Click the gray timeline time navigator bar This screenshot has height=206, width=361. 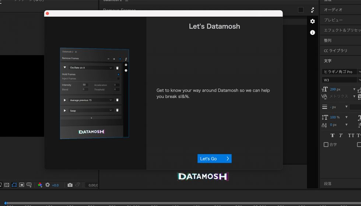(184, 203)
